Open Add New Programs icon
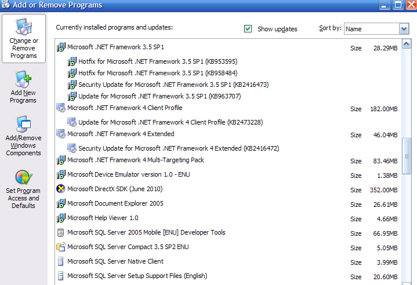Viewport: 417px width, 285px height. 23,79
